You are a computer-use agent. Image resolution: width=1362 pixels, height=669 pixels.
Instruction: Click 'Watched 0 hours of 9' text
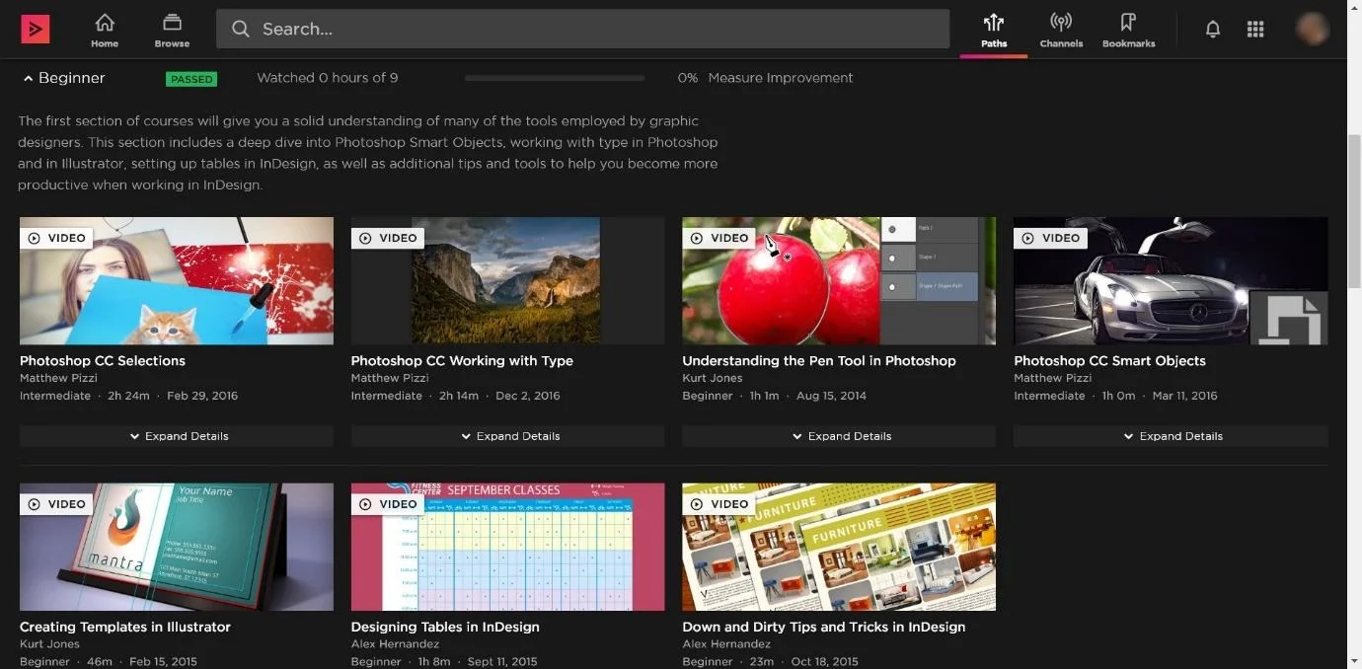(x=328, y=78)
